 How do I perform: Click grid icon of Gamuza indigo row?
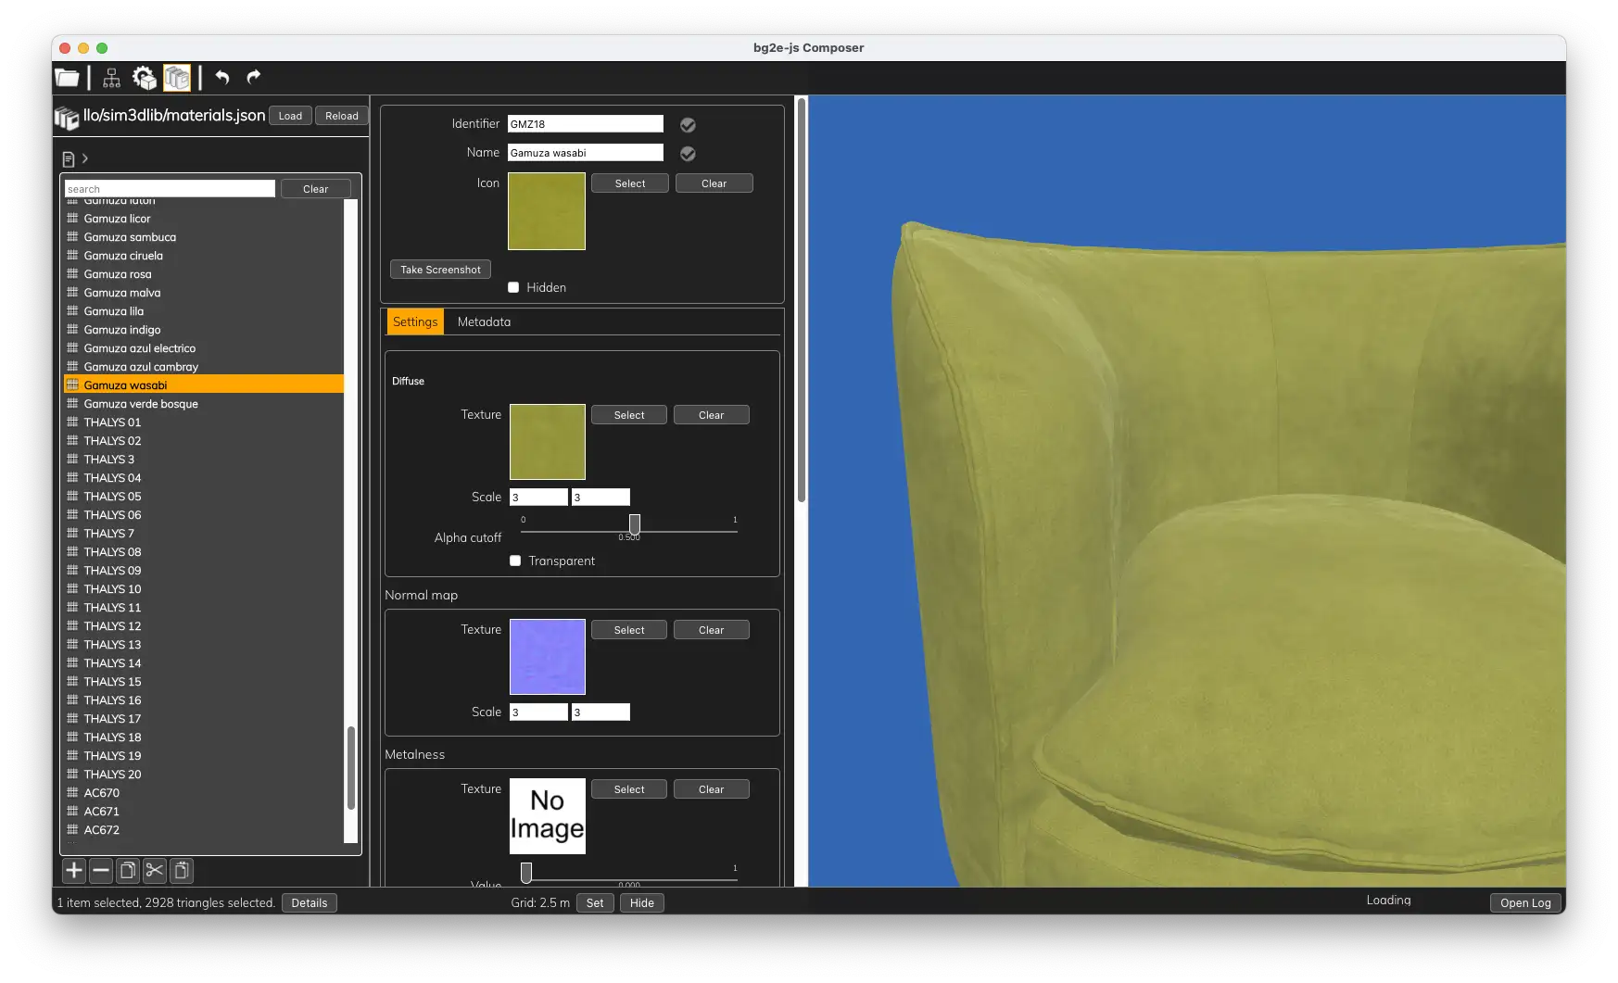pyautogui.click(x=72, y=330)
